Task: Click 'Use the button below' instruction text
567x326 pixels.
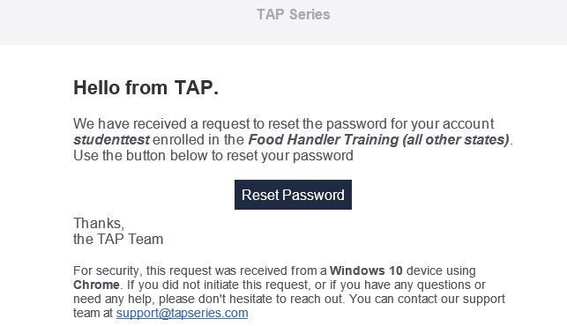Action: click(213, 156)
